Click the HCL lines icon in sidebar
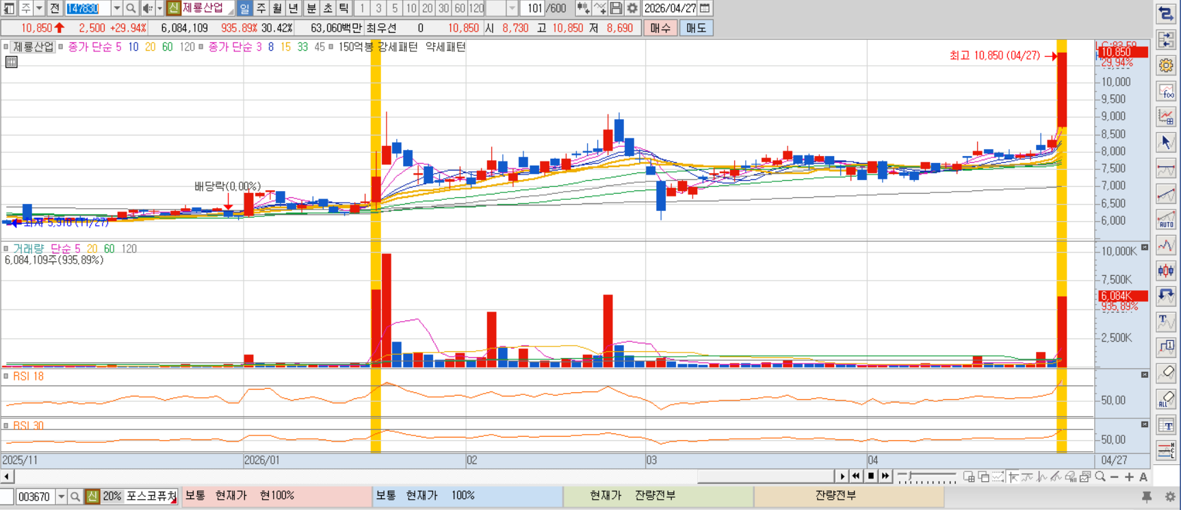This screenshot has width=1181, height=510. [1166, 450]
